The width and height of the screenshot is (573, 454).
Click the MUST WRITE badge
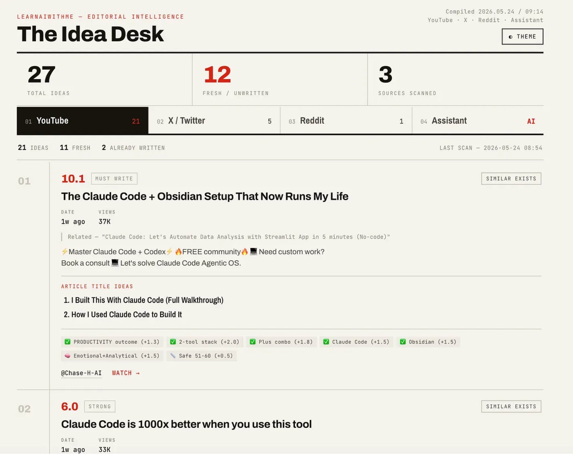click(x=114, y=179)
